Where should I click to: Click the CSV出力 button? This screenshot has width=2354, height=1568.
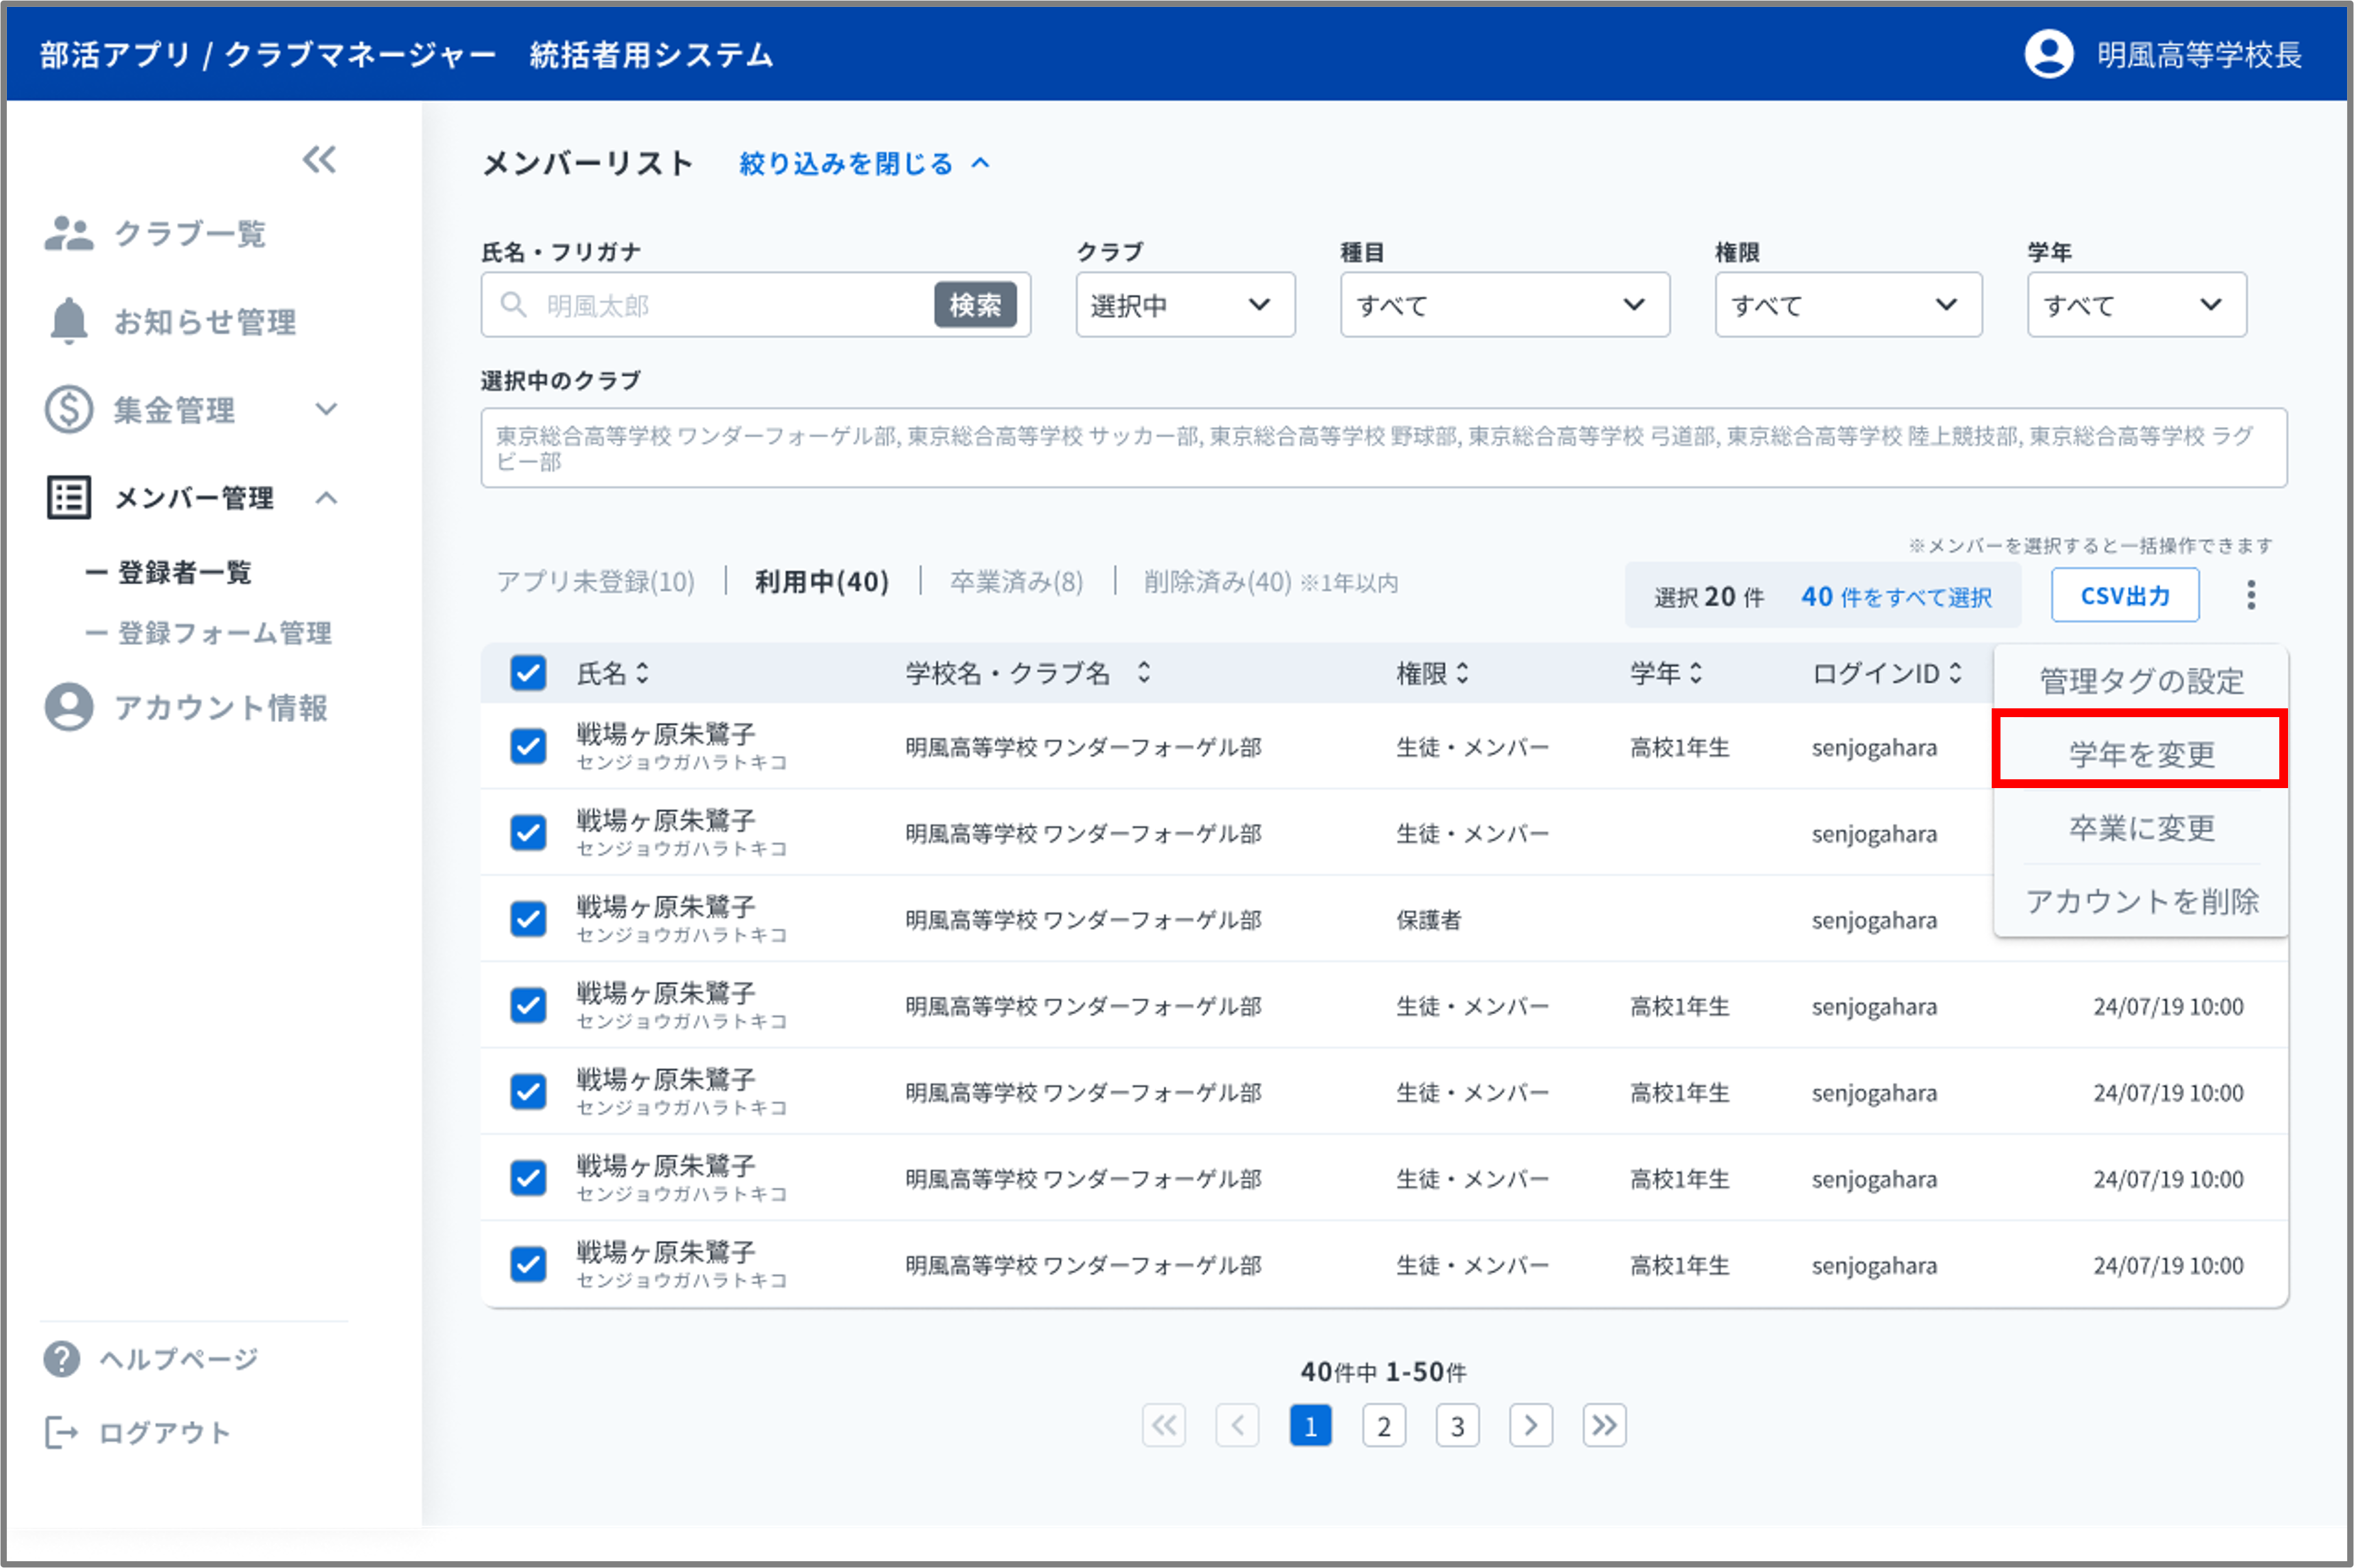[2125, 595]
